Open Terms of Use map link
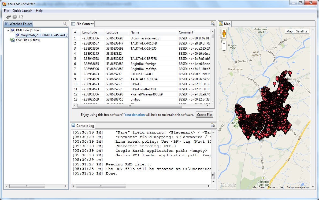319x200 pixels. [276, 187]
